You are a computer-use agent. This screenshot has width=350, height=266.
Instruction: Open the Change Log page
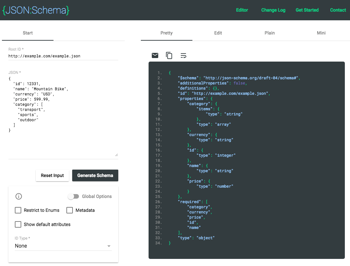coord(273,10)
